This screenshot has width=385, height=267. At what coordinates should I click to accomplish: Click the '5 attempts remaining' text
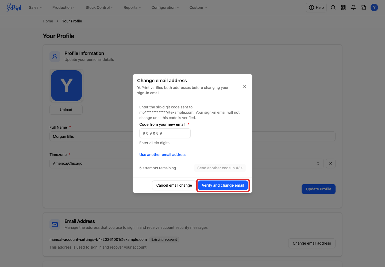click(x=157, y=168)
